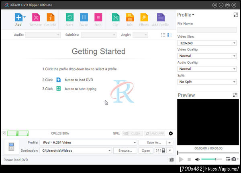
Task: Click the Remove toolbar icon
Action: pos(36,17)
